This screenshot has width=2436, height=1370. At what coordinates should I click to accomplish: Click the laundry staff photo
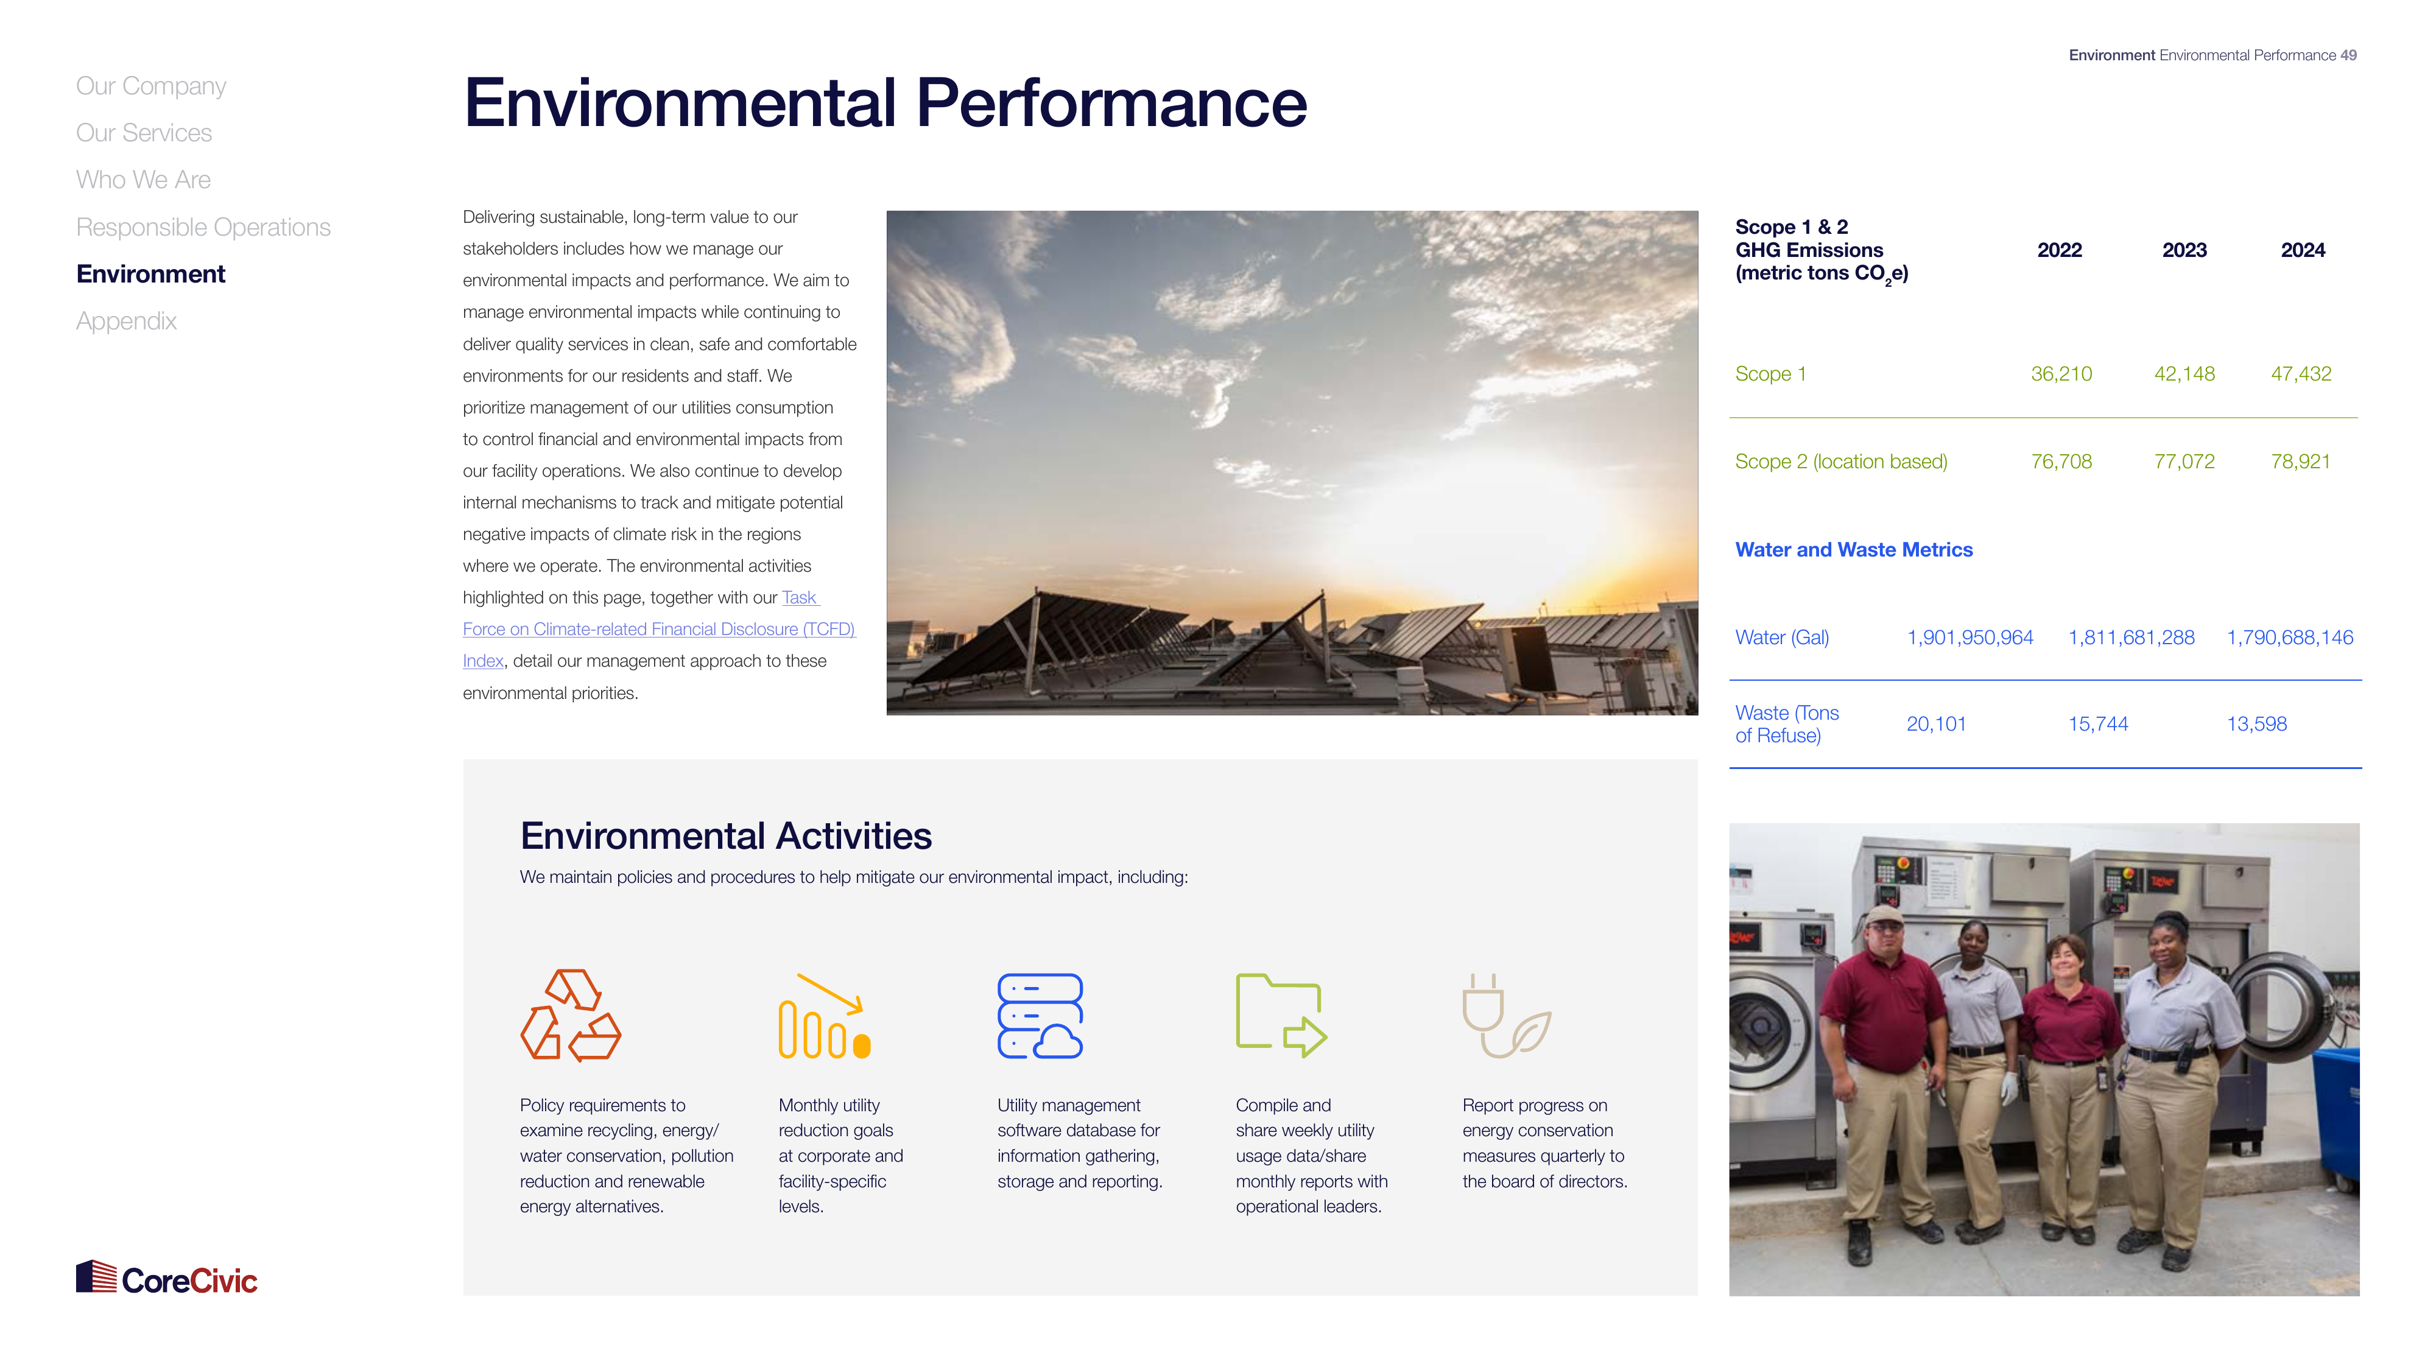click(x=2044, y=1059)
